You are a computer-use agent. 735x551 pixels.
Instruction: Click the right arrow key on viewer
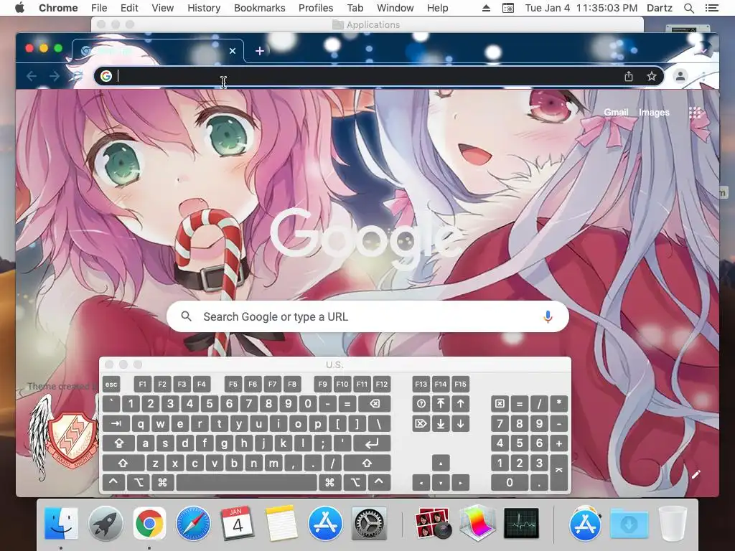[x=460, y=483]
